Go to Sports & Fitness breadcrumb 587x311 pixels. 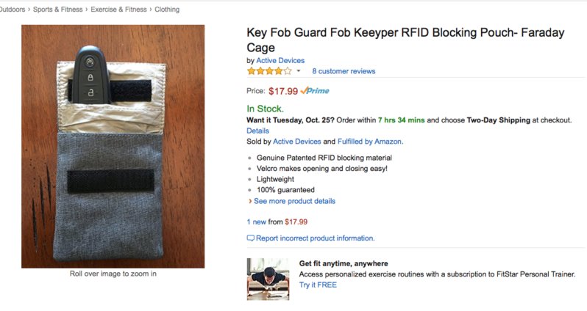pos(57,10)
